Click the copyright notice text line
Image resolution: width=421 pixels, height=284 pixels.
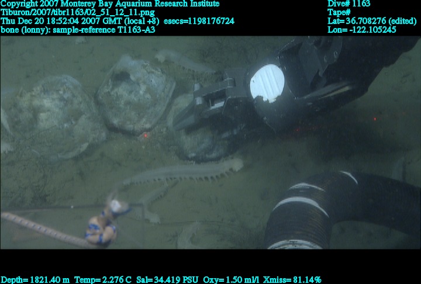[x=110, y=4]
